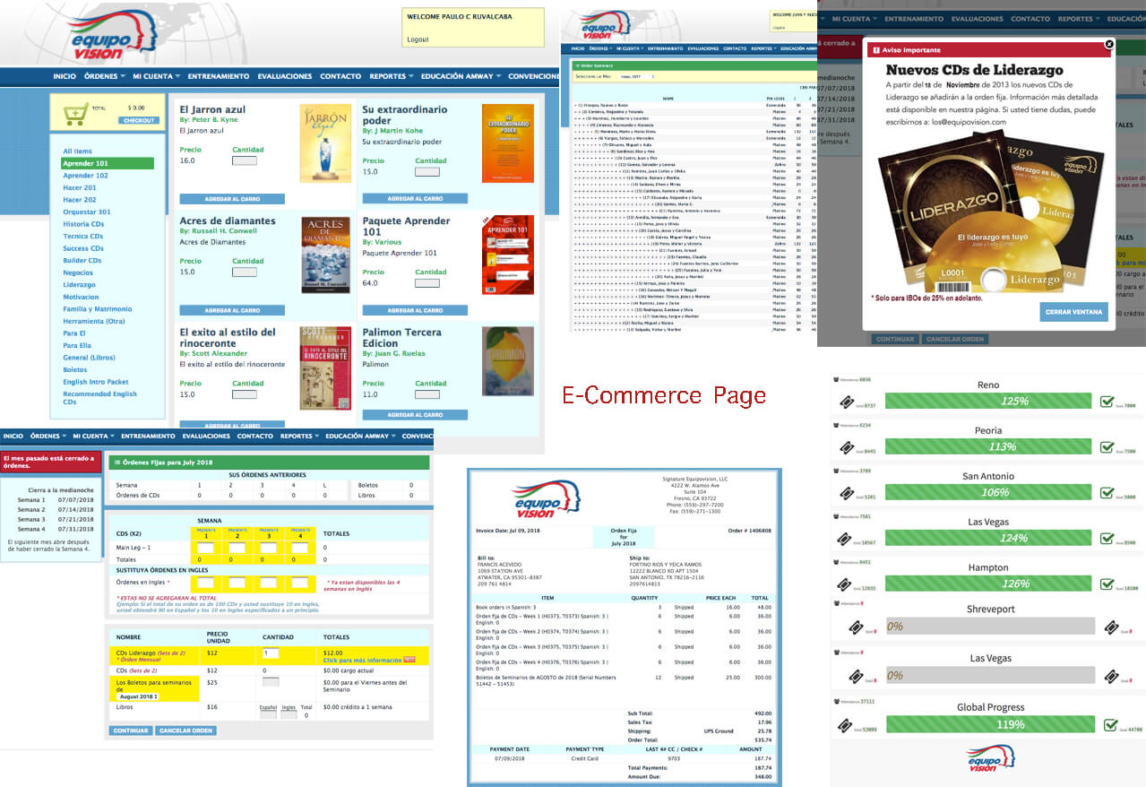Screen dimensions: 1146x787
Task: Add El Jarron azul to the cart
Action: tap(232, 199)
